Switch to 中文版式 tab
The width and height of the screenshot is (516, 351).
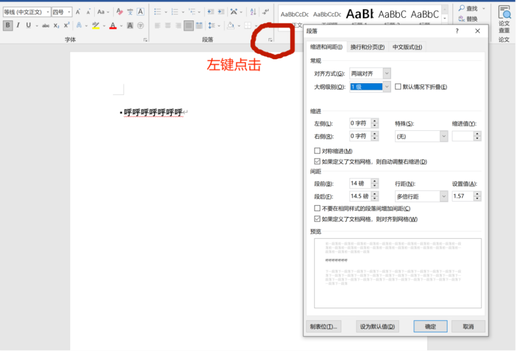click(x=407, y=47)
